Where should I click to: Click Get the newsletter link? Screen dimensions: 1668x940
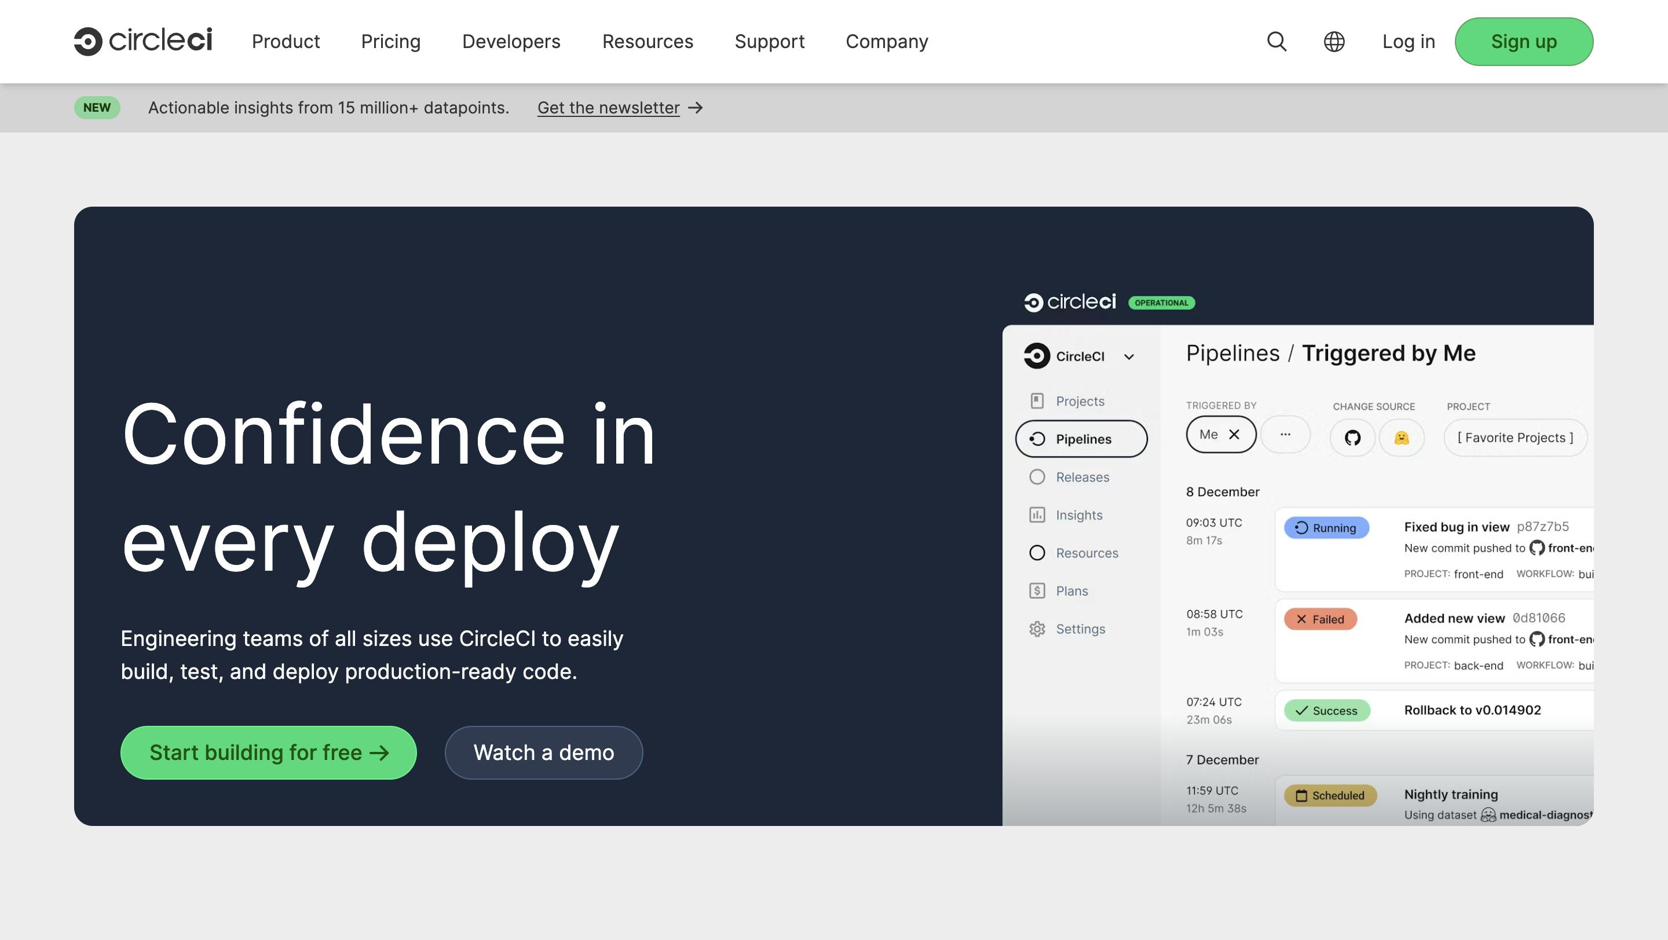coord(608,108)
